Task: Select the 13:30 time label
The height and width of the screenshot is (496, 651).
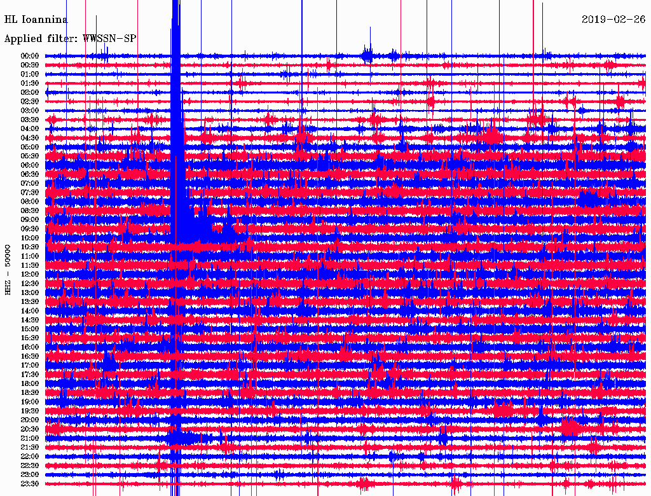Action: [30, 301]
